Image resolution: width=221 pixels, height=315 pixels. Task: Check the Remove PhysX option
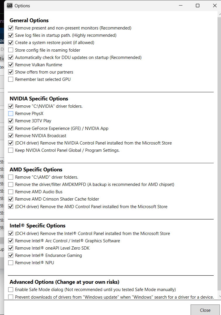tap(11, 114)
